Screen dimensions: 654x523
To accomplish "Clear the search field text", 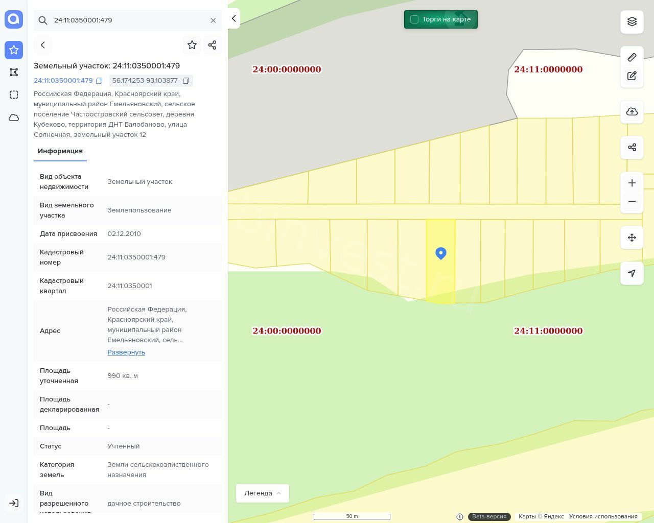I will pos(213,20).
